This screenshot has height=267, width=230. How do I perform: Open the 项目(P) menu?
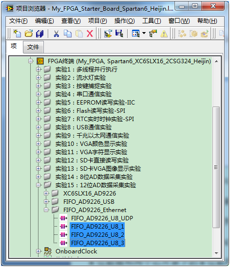click(x=97, y=21)
